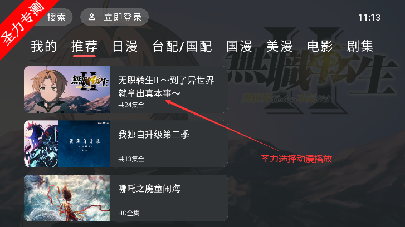Click the 立即登录 login button text
Viewport: 405px width, 227px height.
[x=123, y=17]
